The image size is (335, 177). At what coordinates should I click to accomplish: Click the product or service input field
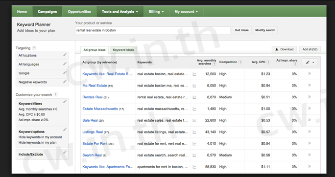pyautogui.click(x=153, y=30)
